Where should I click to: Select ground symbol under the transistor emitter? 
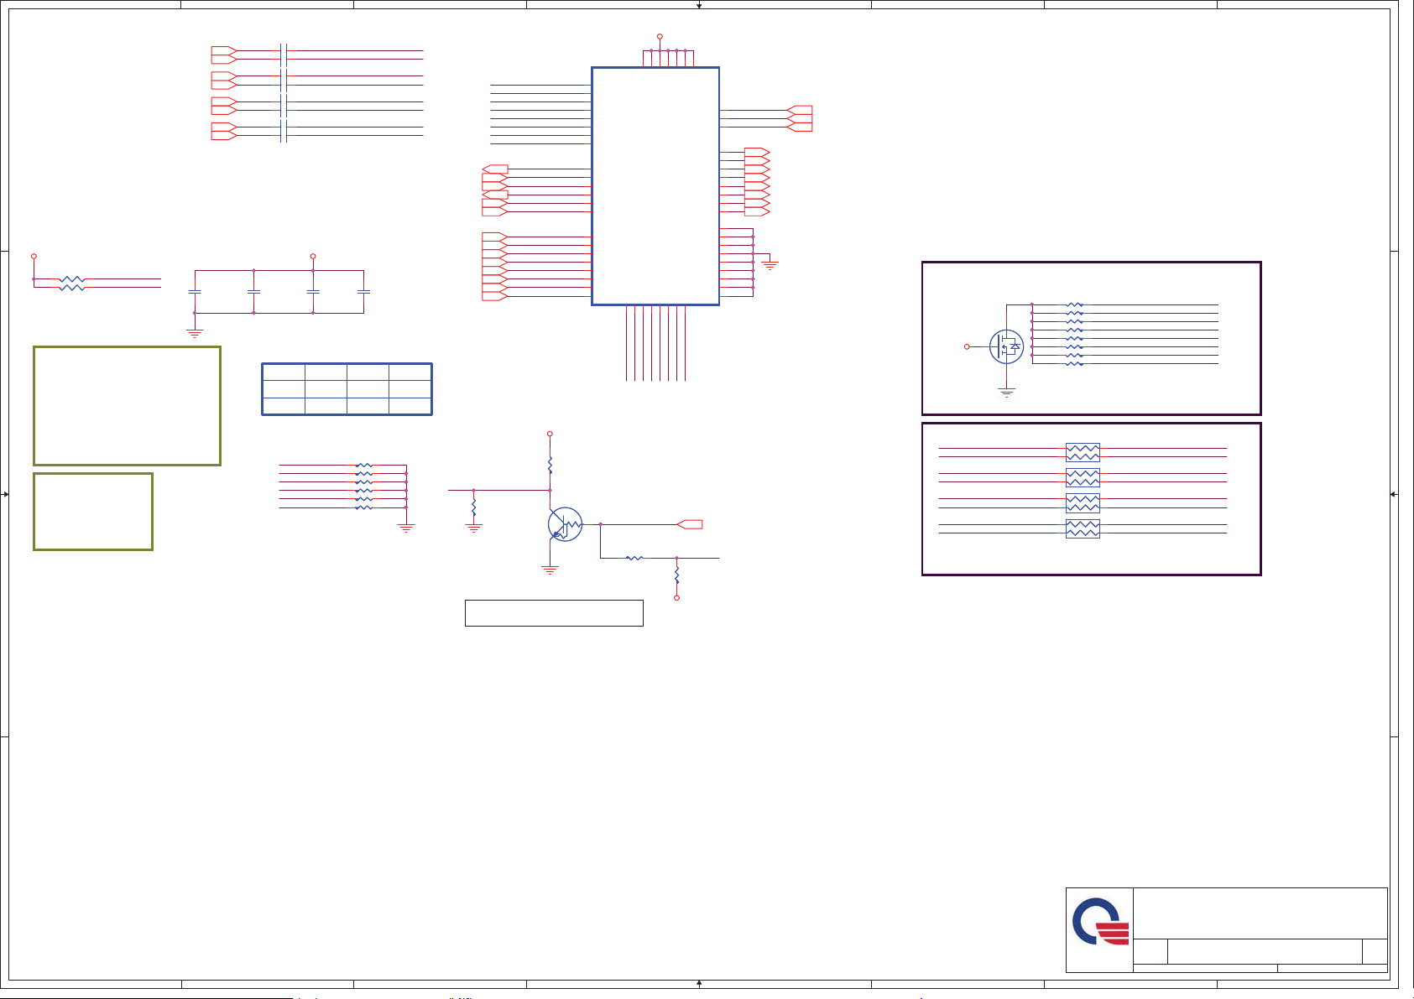click(x=550, y=570)
